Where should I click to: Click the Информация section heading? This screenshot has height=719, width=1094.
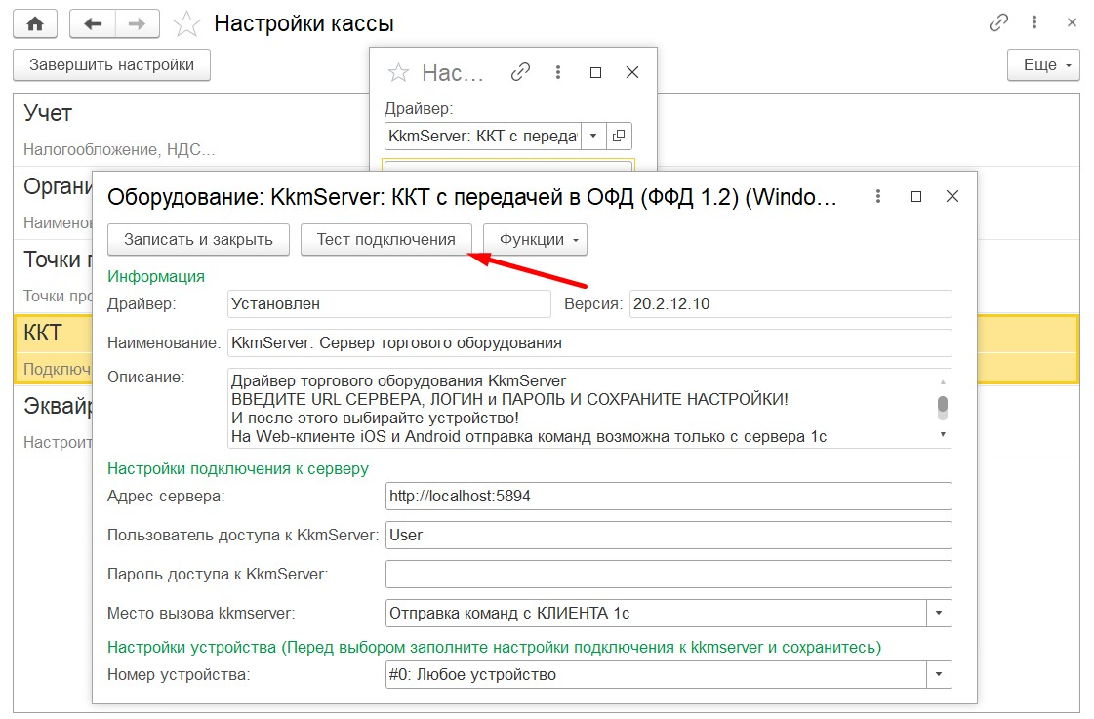(x=156, y=277)
